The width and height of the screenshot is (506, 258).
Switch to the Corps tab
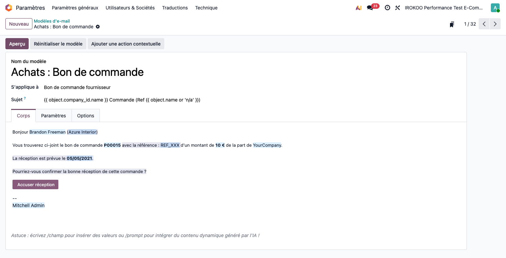click(23, 116)
